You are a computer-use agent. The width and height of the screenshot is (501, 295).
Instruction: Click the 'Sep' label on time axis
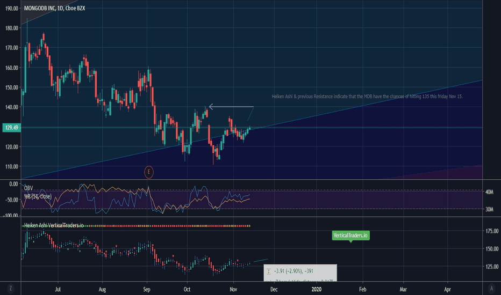coord(146,289)
